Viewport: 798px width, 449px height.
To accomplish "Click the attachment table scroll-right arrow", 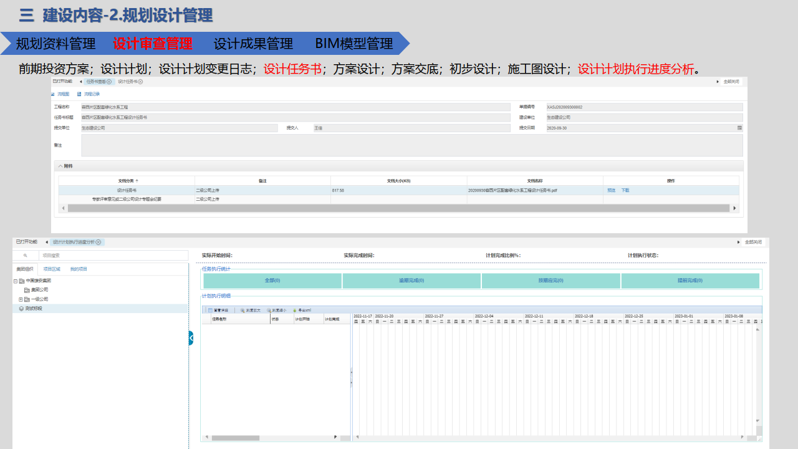I will [x=735, y=208].
